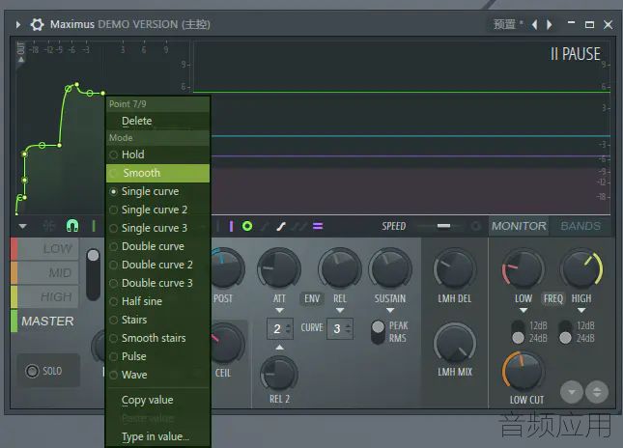The width and height of the screenshot is (623, 448).
Task: Click the dimmed double slash curve icon
Action: [x=298, y=226]
